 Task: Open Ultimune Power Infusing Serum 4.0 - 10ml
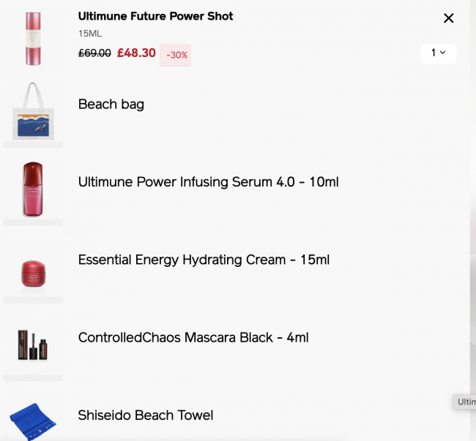(208, 182)
